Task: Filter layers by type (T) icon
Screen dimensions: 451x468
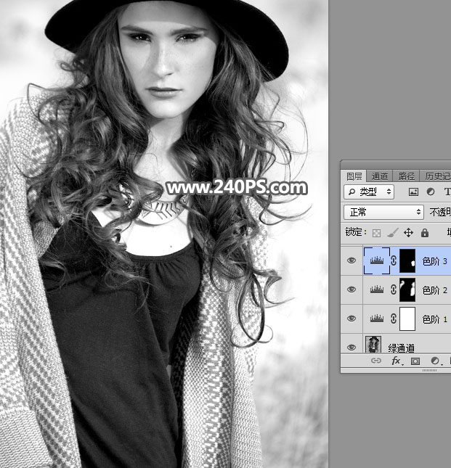Action: 447,192
